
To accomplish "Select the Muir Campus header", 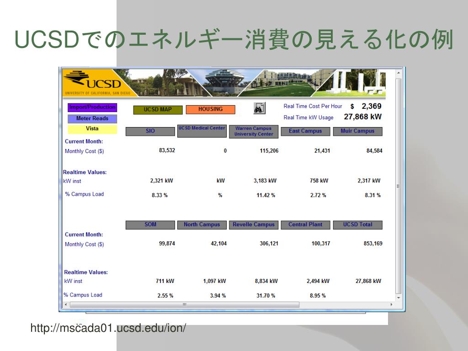I will coord(357,131).
